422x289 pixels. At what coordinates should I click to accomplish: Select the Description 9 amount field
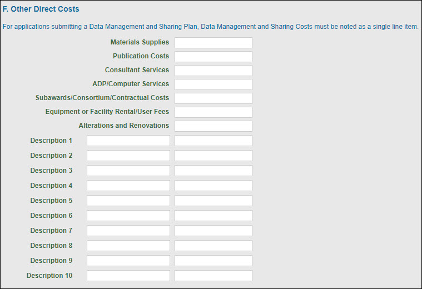(x=213, y=261)
